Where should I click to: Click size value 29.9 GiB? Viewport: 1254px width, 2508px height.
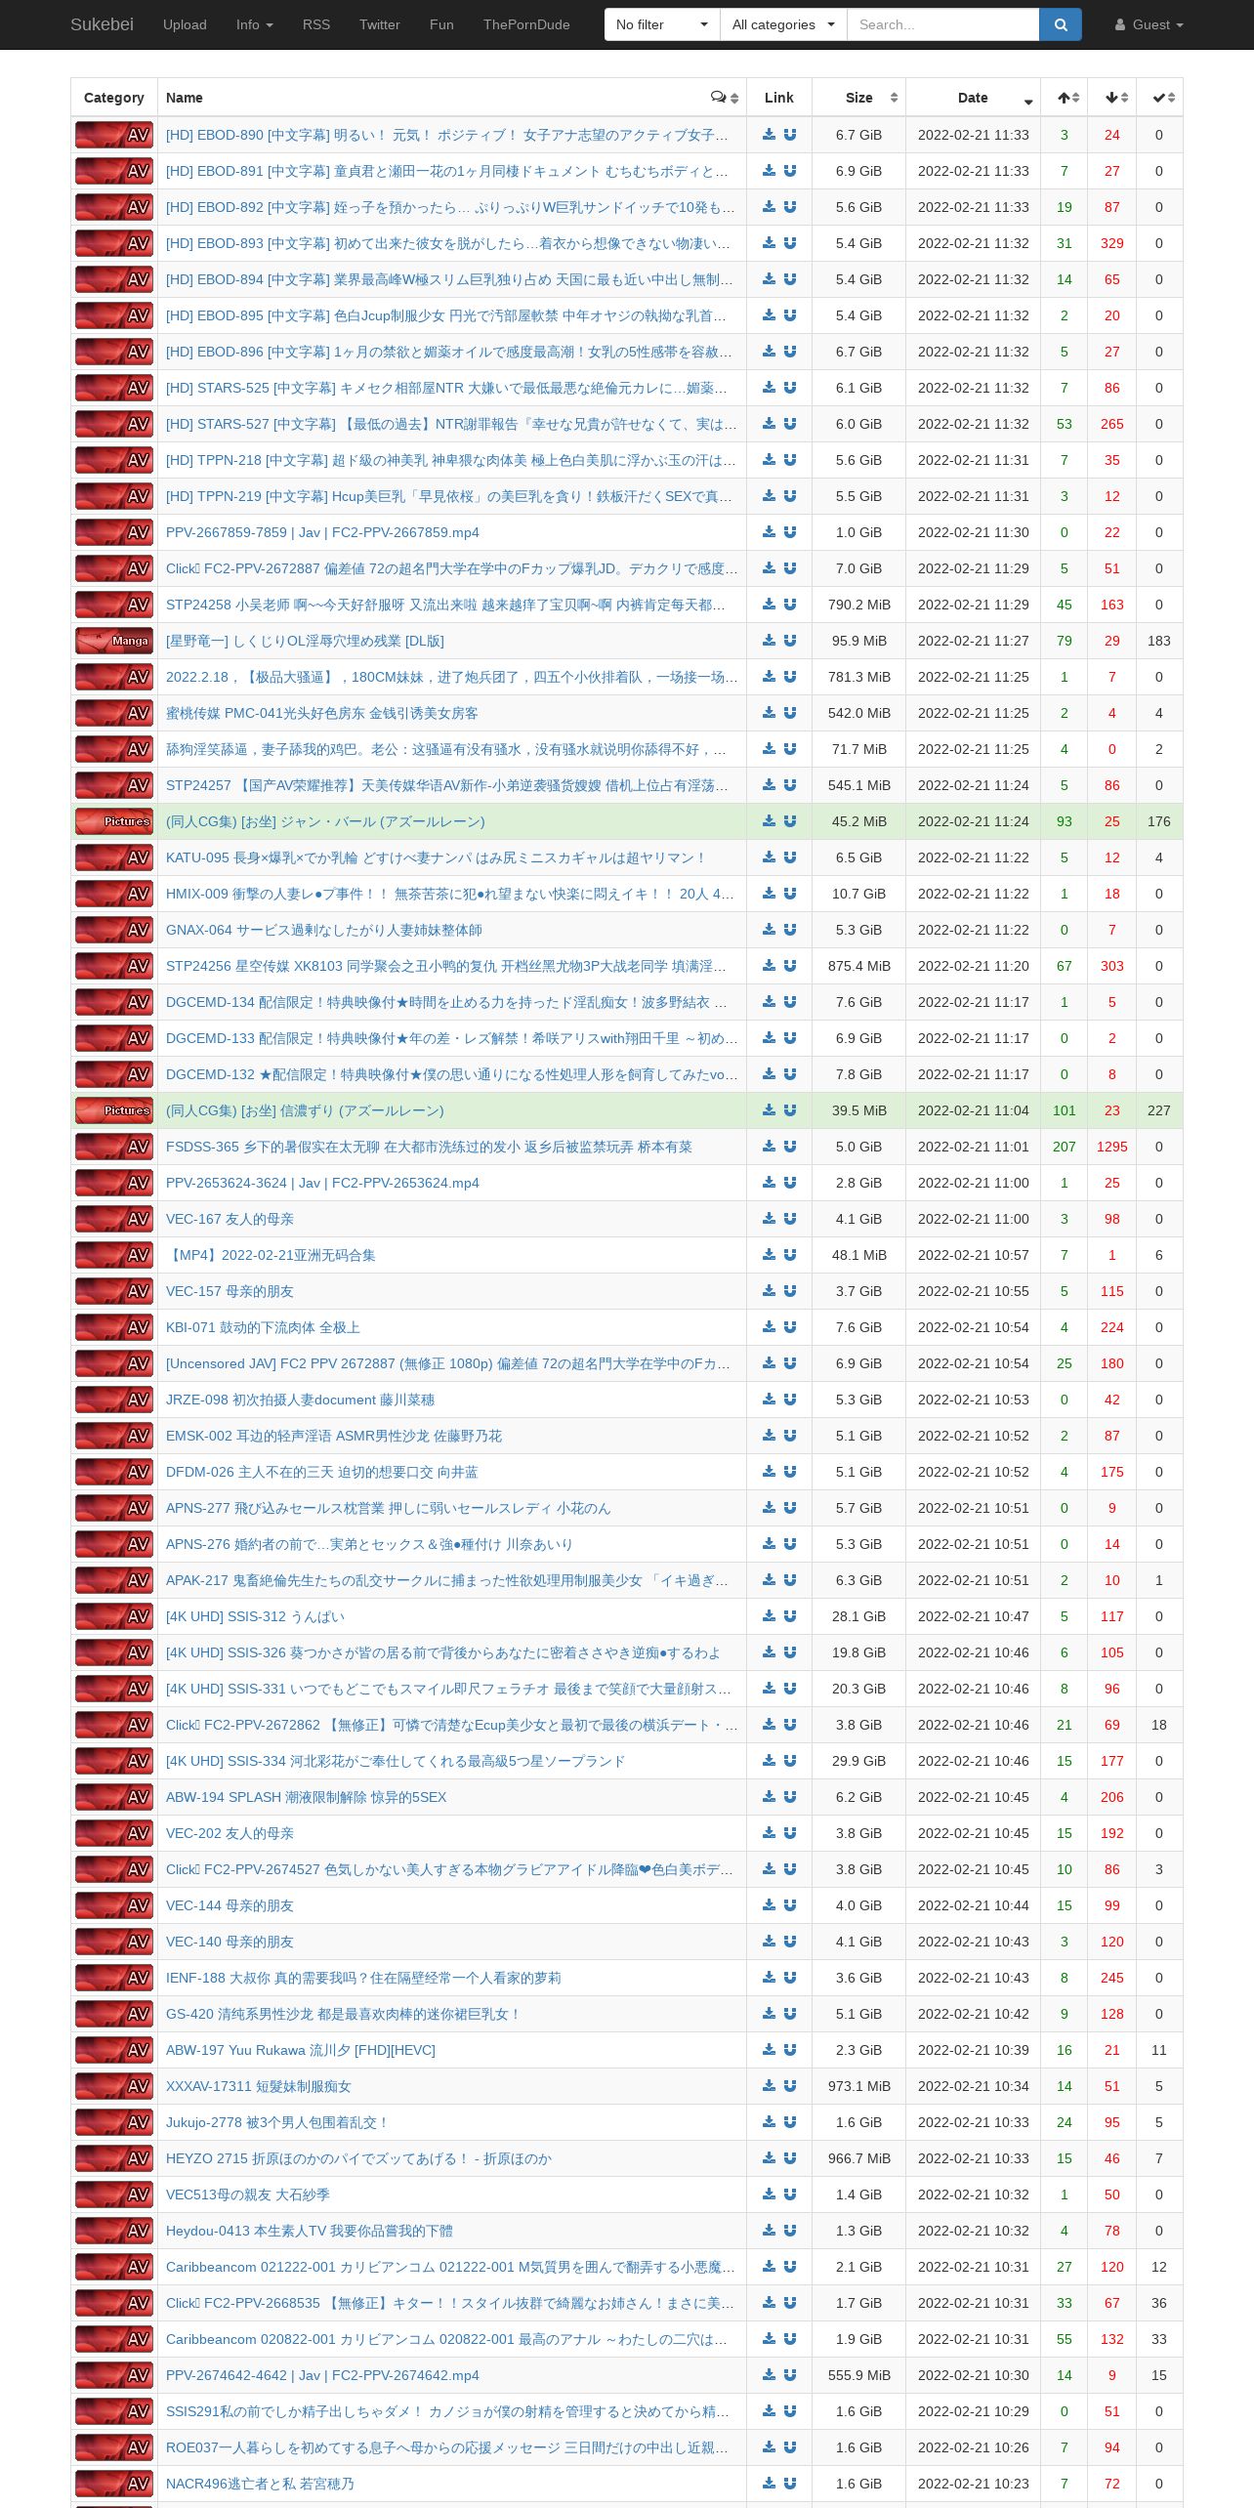[x=859, y=1761]
